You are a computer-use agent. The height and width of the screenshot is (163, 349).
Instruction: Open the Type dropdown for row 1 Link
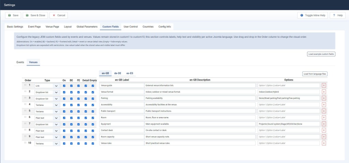tap(47, 86)
